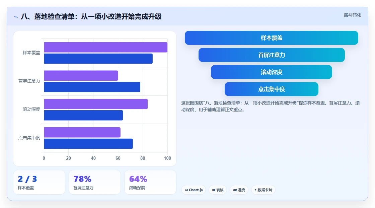Select the 首屏注意力 funnel stage

272,55
